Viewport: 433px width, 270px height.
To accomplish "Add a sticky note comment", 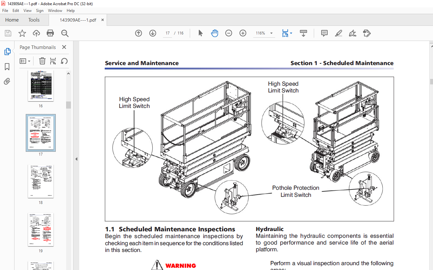I will pyautogui.click(x=324, y=33).
